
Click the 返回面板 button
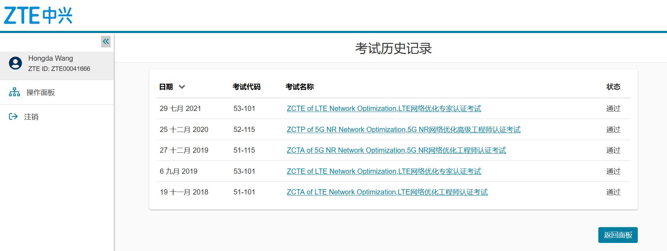pos(618,235)
